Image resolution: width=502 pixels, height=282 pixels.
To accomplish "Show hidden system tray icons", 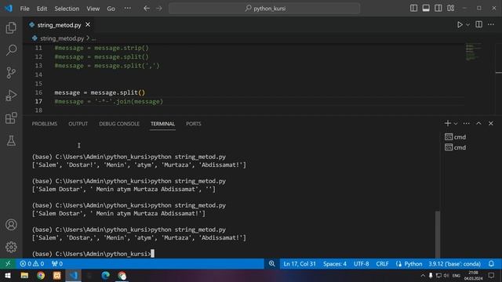I will (x=423, y=276).
